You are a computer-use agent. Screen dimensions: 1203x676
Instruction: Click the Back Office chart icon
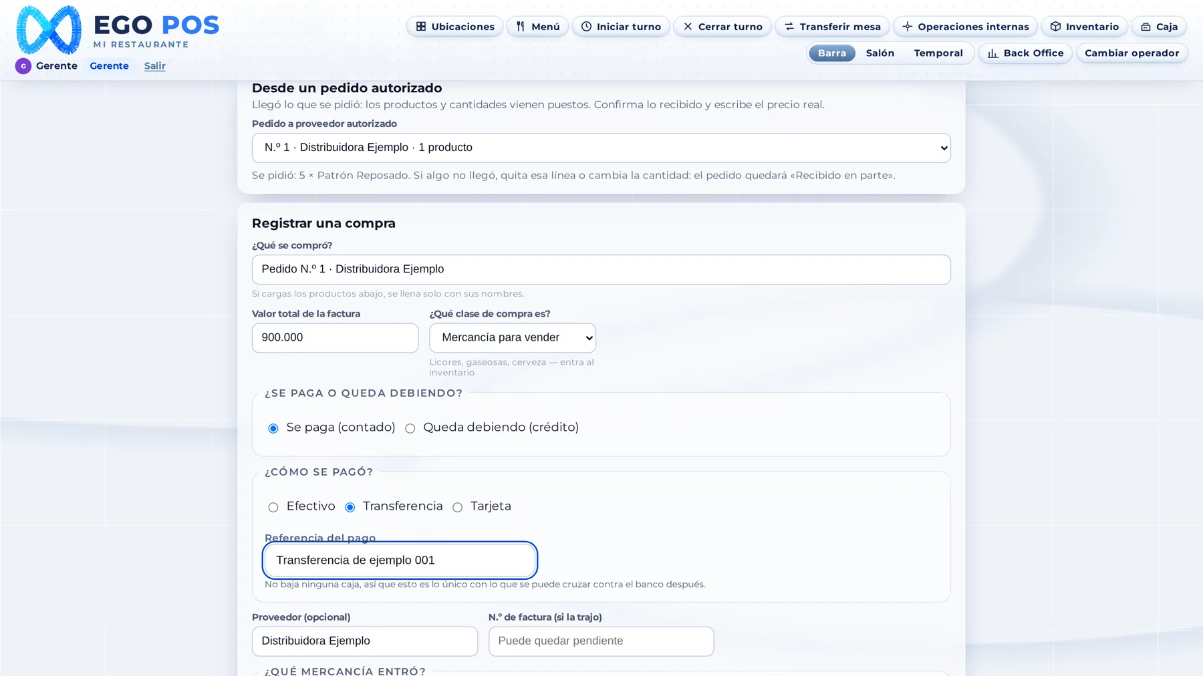click(993, 53)
